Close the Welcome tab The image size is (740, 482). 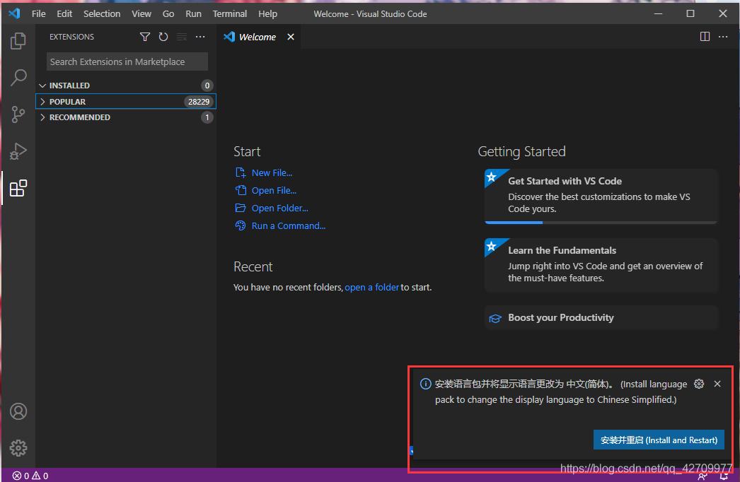click(291, 37)
